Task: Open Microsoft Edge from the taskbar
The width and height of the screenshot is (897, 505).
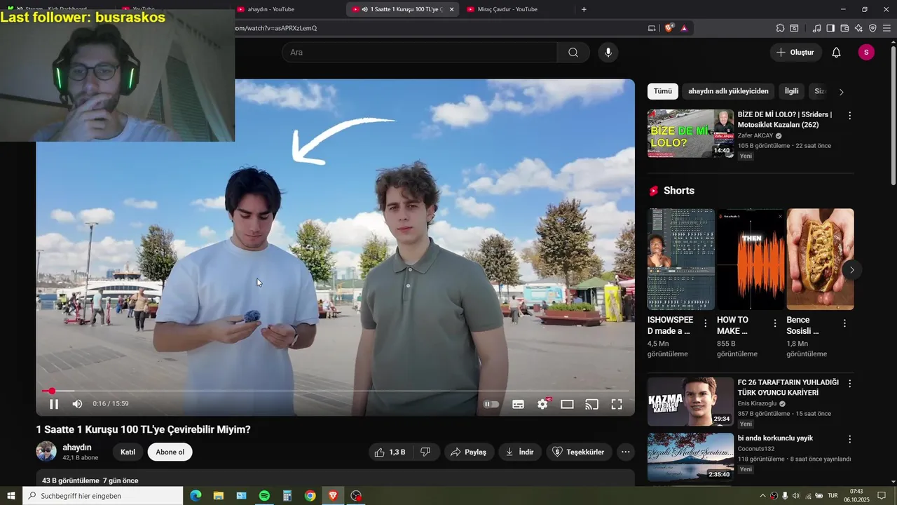Action: click(196, 496)
